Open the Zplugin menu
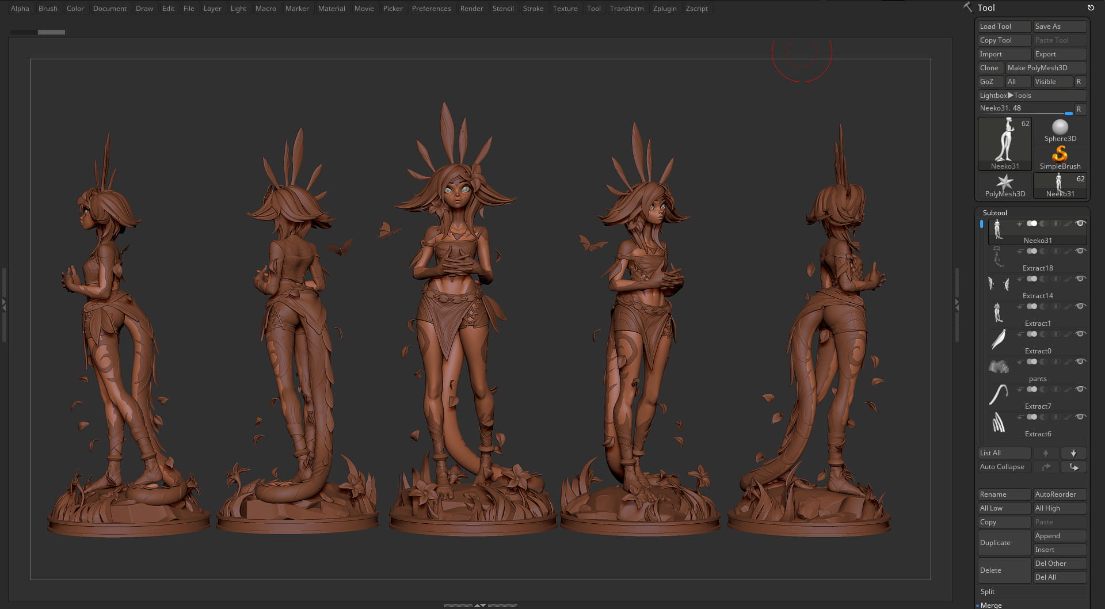Image resolution: width=1105 pixels, height=609 pixels. (x=665, y=9)
